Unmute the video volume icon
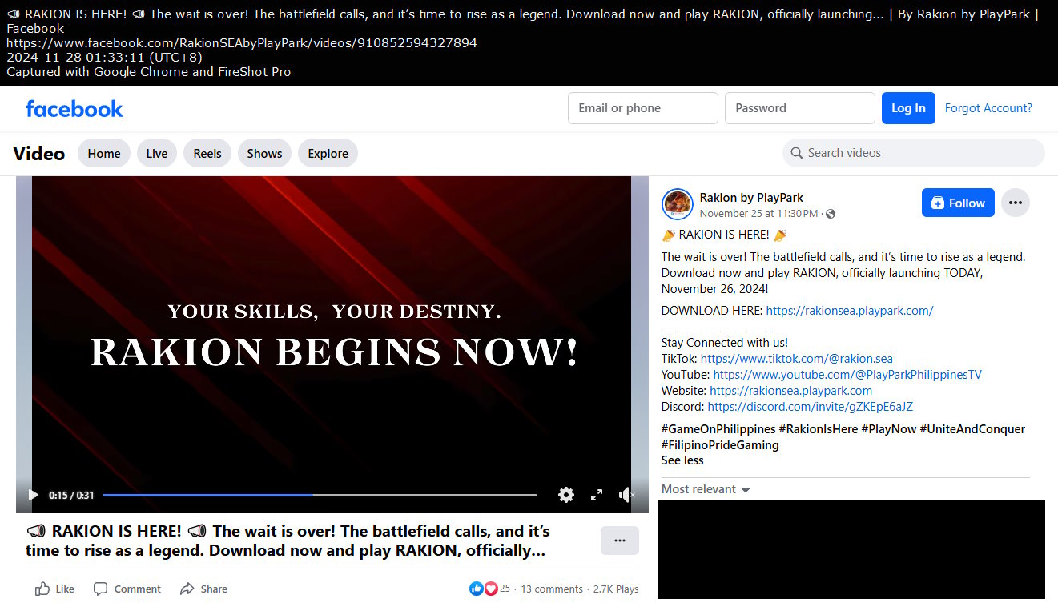The image size is (1058, 607). (626, 495)
